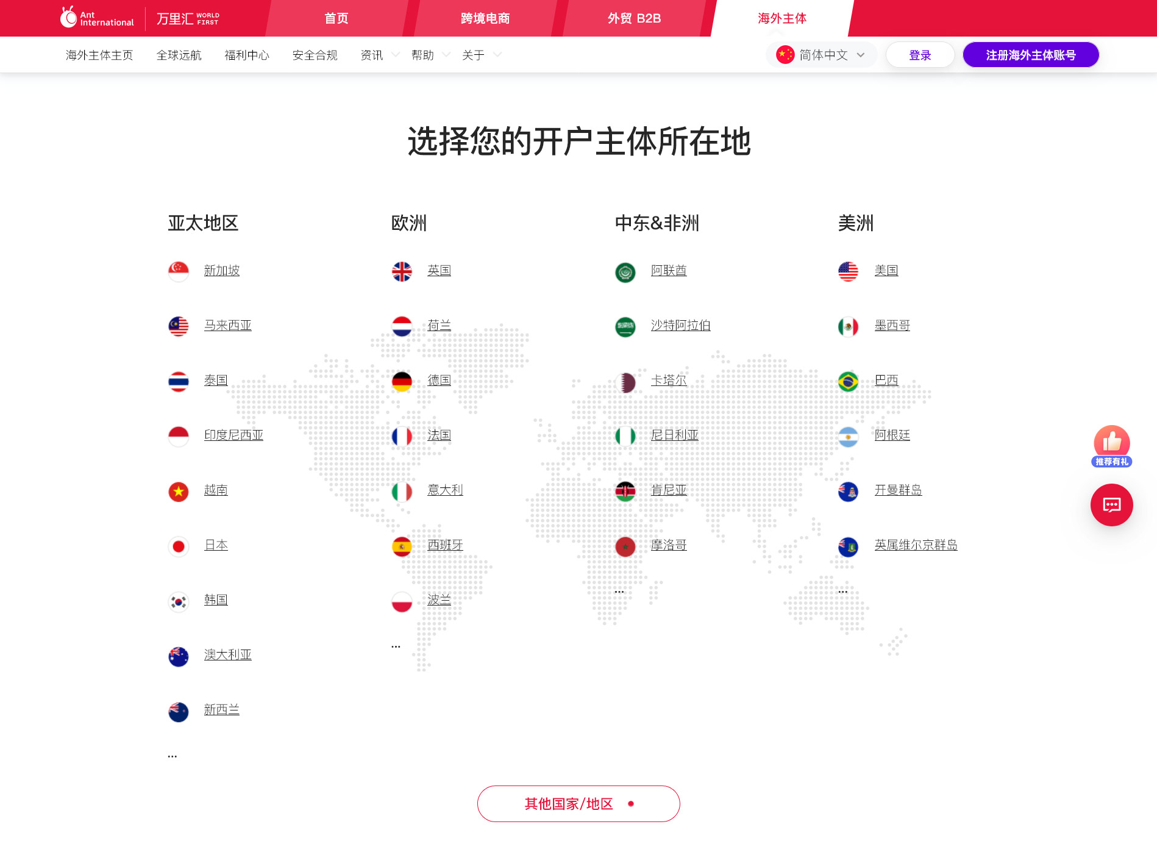The height and width of the screenshot is (841, 1157).
Task: Click the Japan flag icon
Action: pyautogui.click(x=179, y=546)
